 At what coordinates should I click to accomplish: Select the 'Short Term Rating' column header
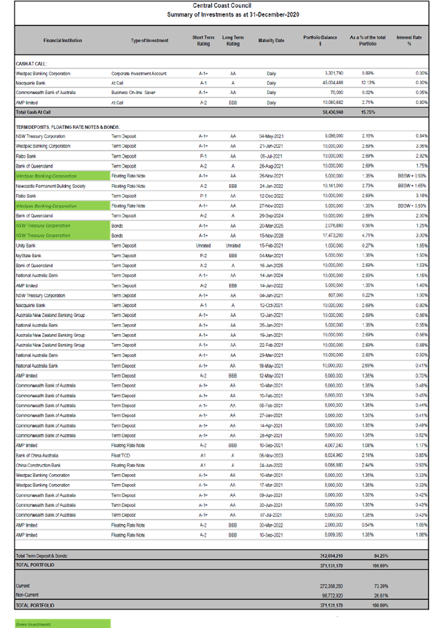tap(203, 41)
